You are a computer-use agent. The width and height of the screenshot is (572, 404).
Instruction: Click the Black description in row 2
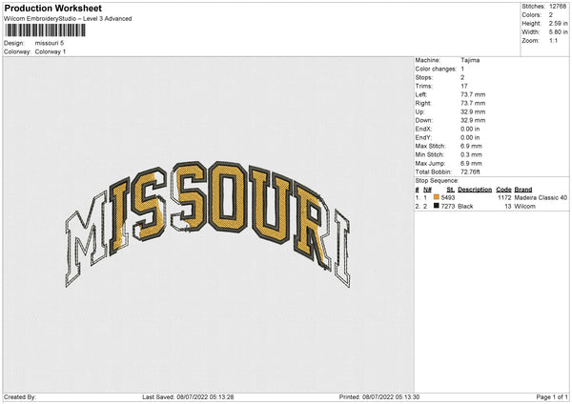465,207
